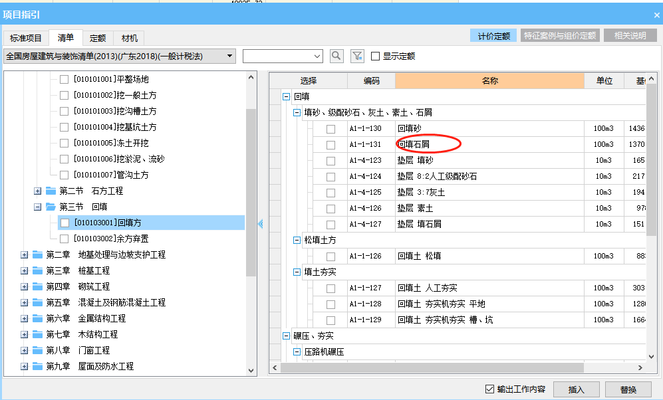Click folder icon of 第六章 金属结构工程
The image size is (663, 400).
click(x=38, y=318)
